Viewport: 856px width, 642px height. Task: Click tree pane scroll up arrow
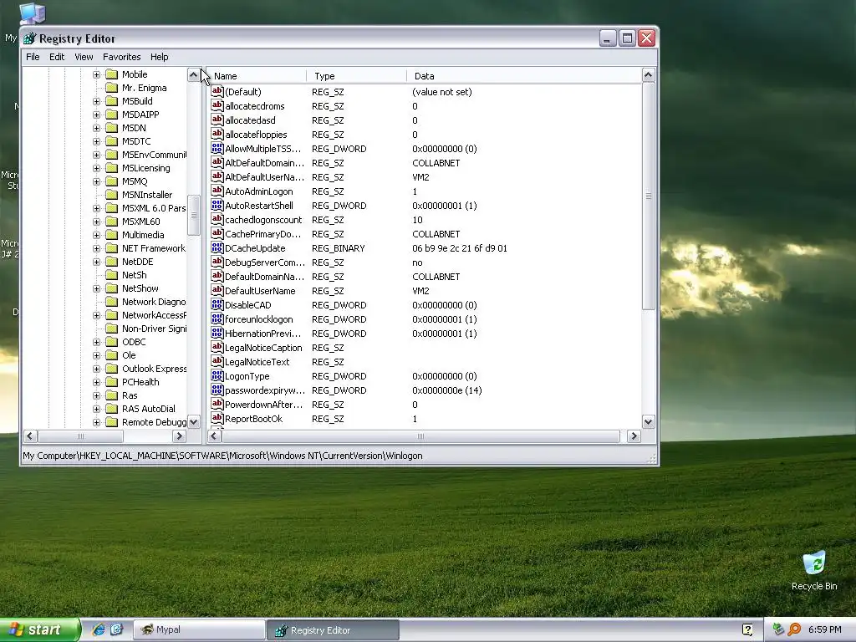(194, 74)
